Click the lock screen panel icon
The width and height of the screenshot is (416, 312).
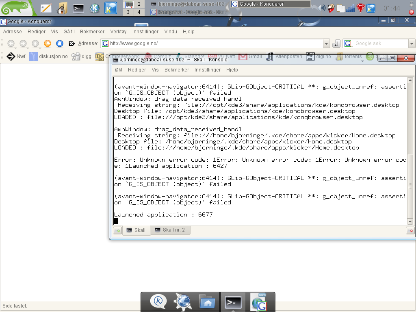411,4
